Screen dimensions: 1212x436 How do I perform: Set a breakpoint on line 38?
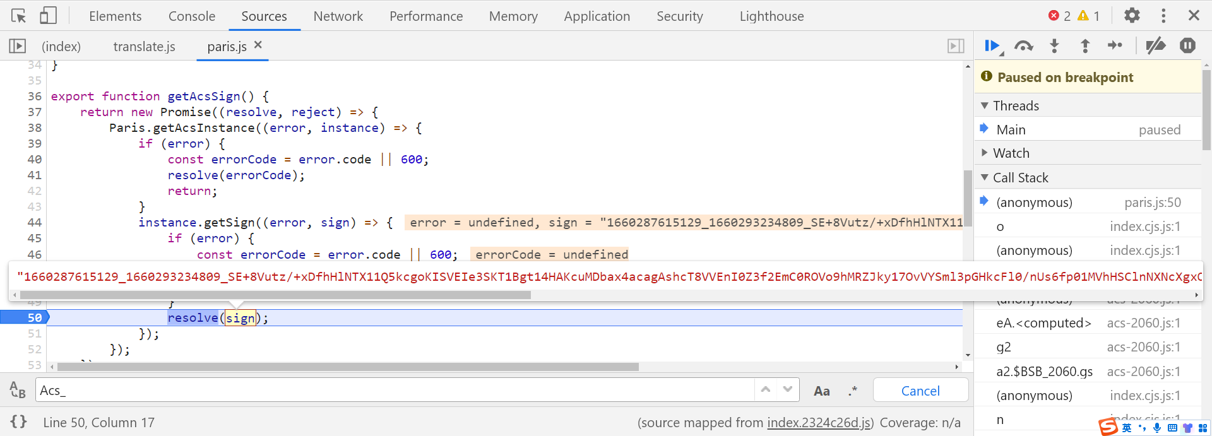[x=34, y=127]
